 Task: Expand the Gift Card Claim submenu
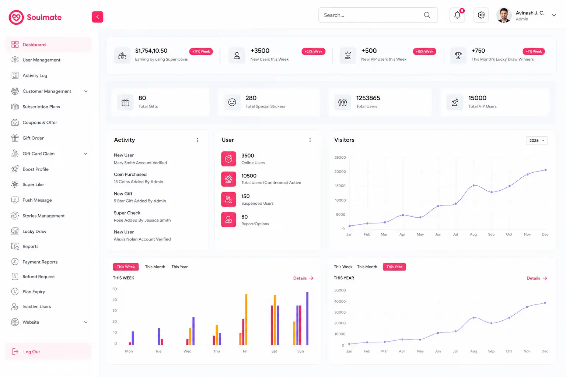coord(86,154)
